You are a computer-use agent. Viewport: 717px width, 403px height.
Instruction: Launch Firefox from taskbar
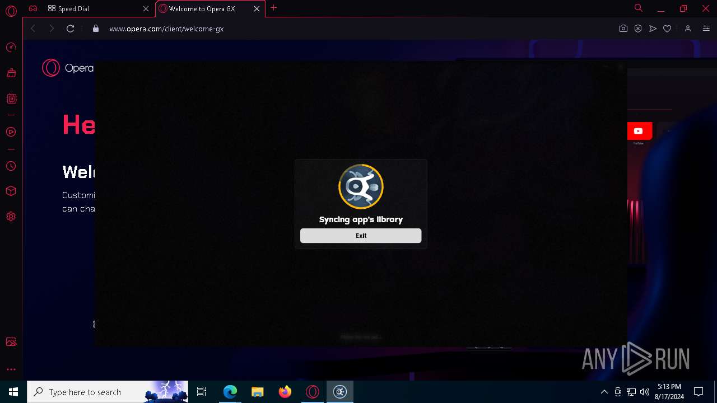(285, 392)
